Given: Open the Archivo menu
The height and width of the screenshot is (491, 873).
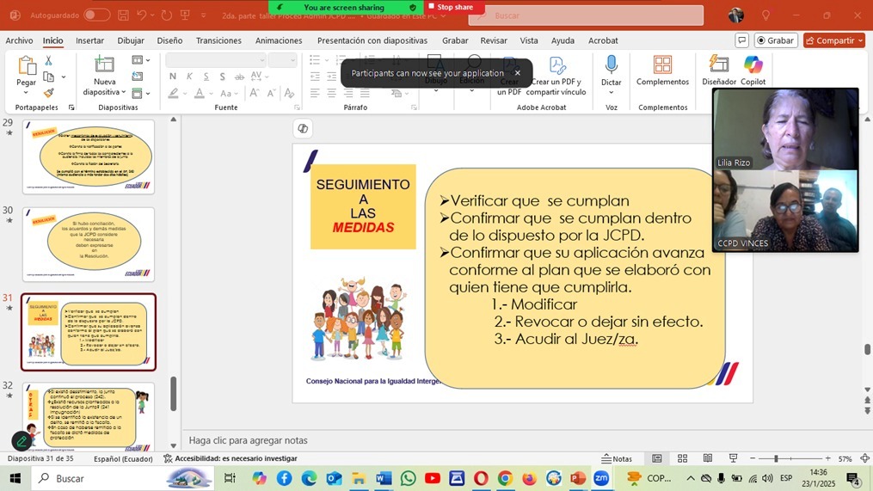Looking at the screenshot, I should [19, 40].
